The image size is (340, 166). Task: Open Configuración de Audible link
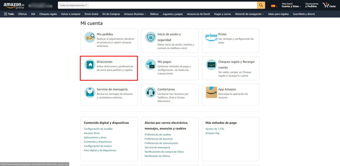98,129
